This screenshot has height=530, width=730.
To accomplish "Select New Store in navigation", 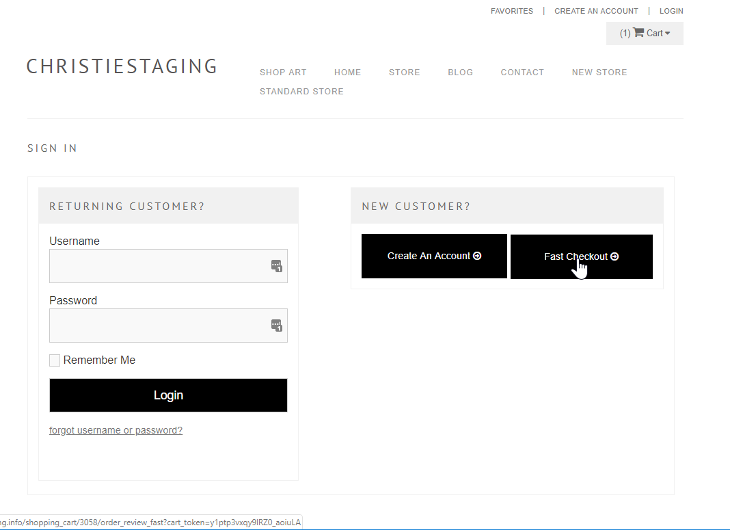I will (599, 72).
